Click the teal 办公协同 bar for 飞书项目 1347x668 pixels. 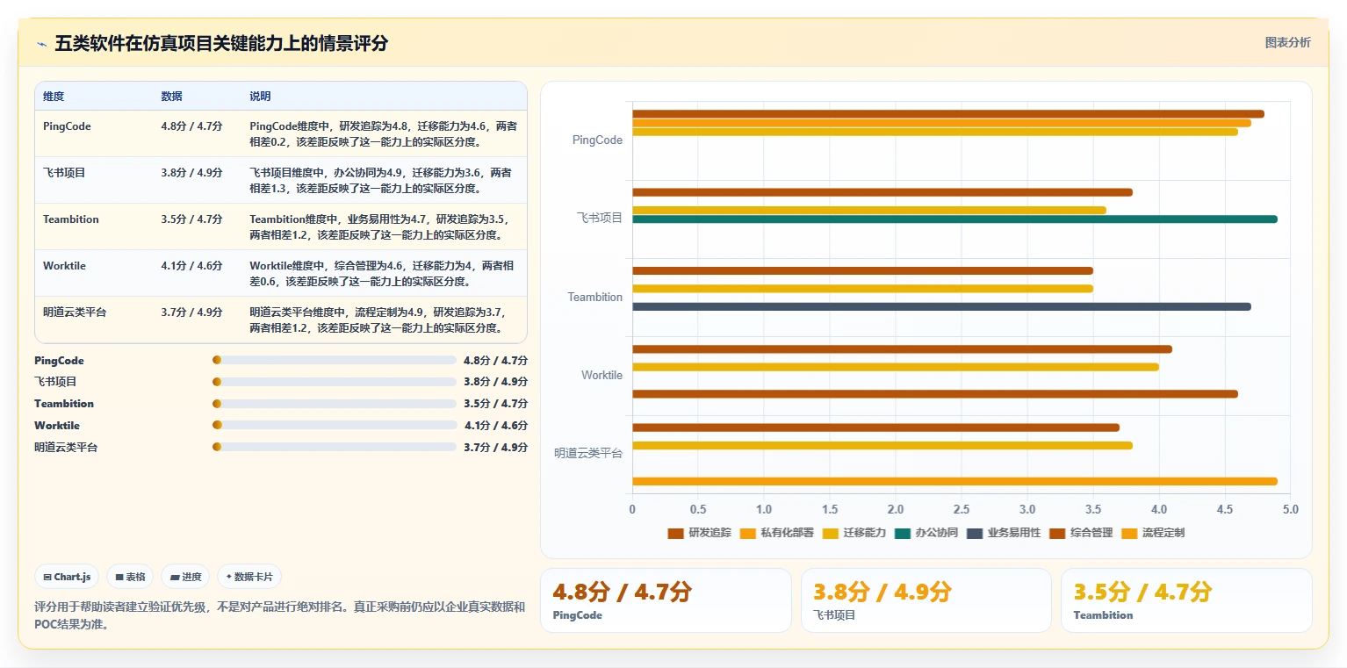pyautogui.click(x=954, y=219)
